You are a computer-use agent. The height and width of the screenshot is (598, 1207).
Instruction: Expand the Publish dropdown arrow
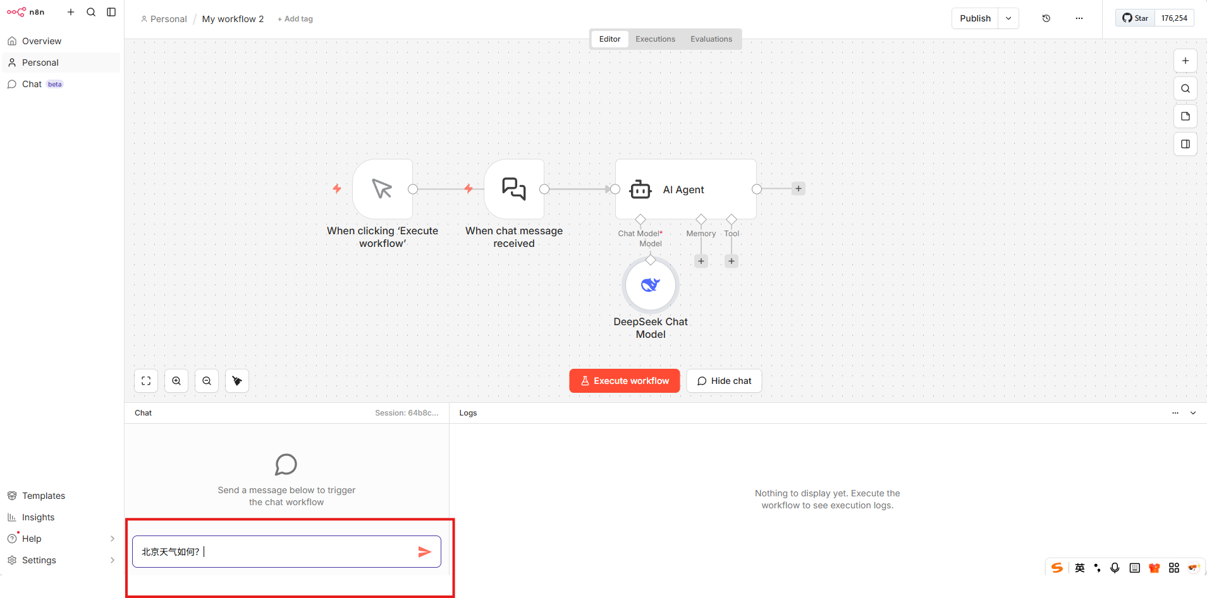(x=1008, y=18)
